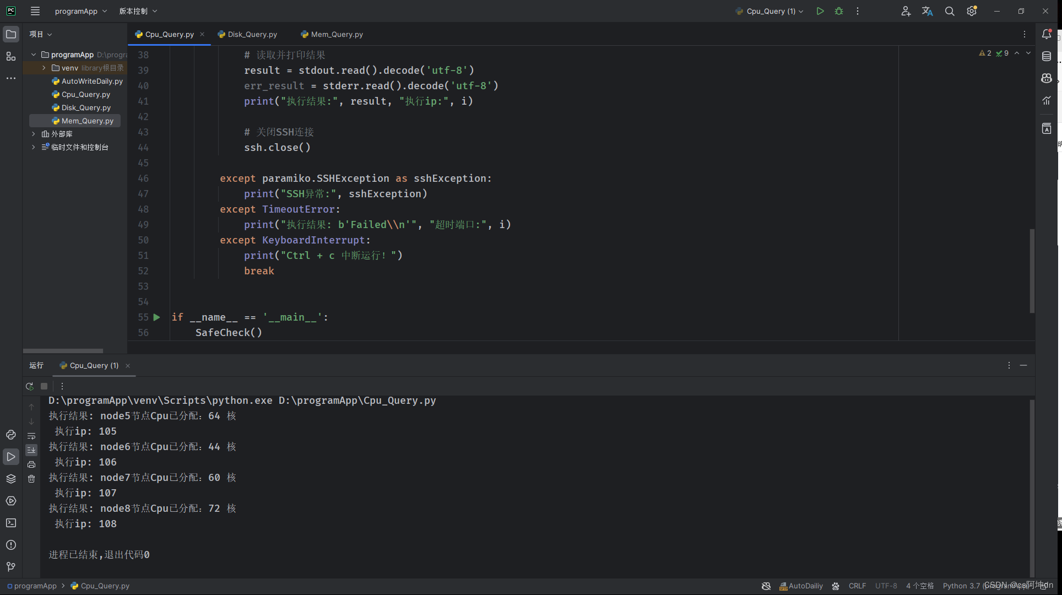Toggle scroll to end in console

click(31, 450)
